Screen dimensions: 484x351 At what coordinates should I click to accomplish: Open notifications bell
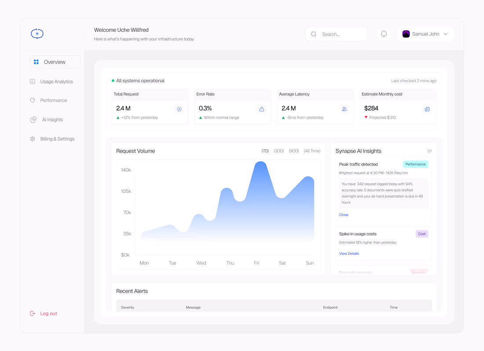[x=384, y=34]
